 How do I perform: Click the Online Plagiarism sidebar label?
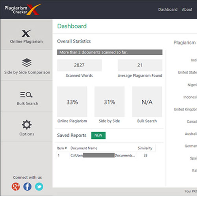click(x=26, y=41)
